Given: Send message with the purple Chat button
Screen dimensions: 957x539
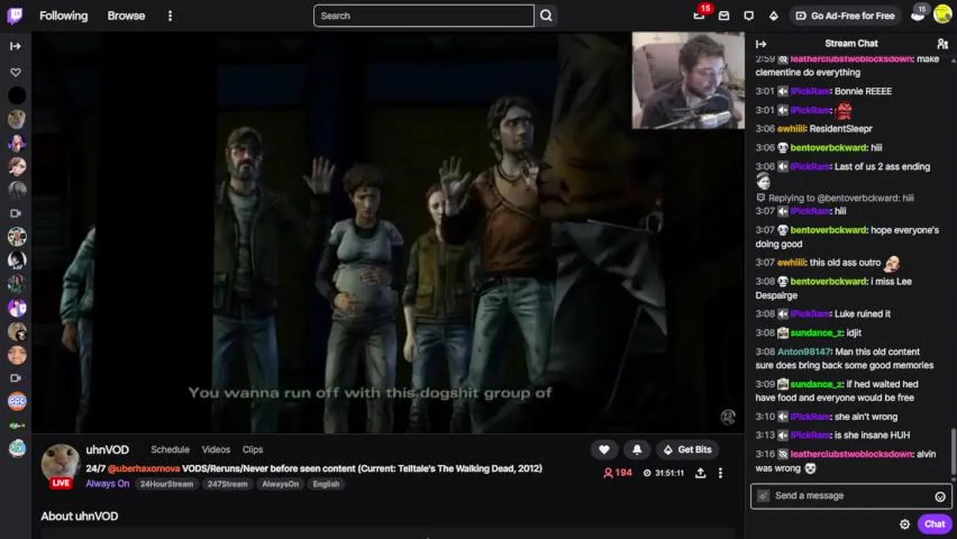Looking at the screenshot, I should coord(935,524).
